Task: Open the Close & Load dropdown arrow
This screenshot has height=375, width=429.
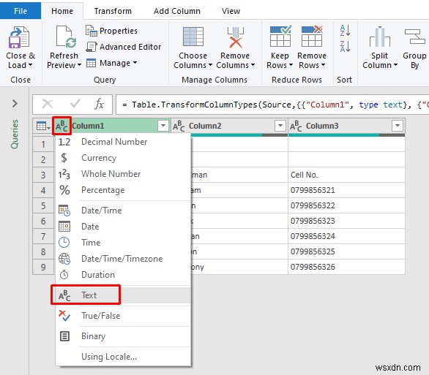Action: 30,65
